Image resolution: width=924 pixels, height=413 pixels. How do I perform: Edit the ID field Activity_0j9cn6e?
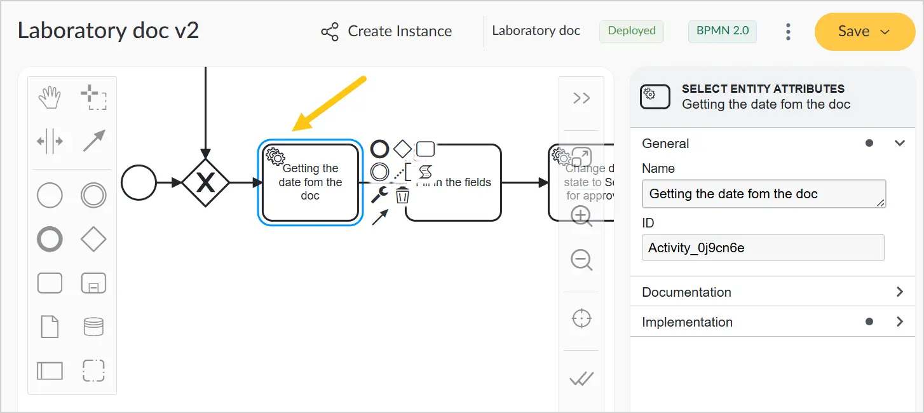[x=763, y=248]
